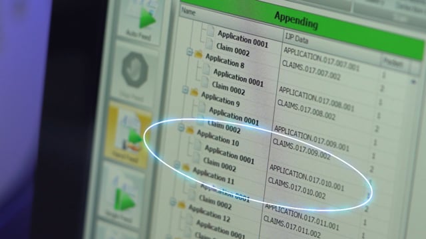The width and height of the screenshot is (426, 239).
Task: Select Claim 0002 under Application 11
Action: coord(216,202)
